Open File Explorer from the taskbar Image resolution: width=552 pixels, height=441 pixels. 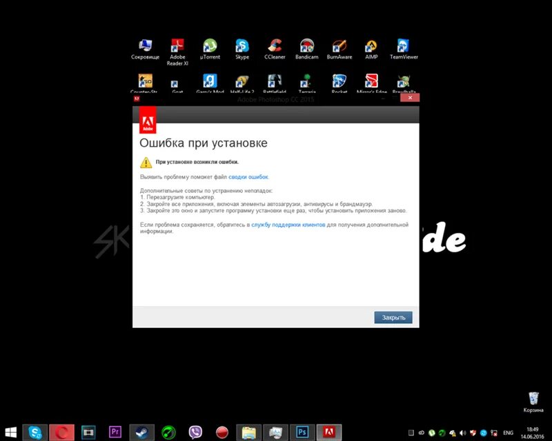tap(249, 432)
